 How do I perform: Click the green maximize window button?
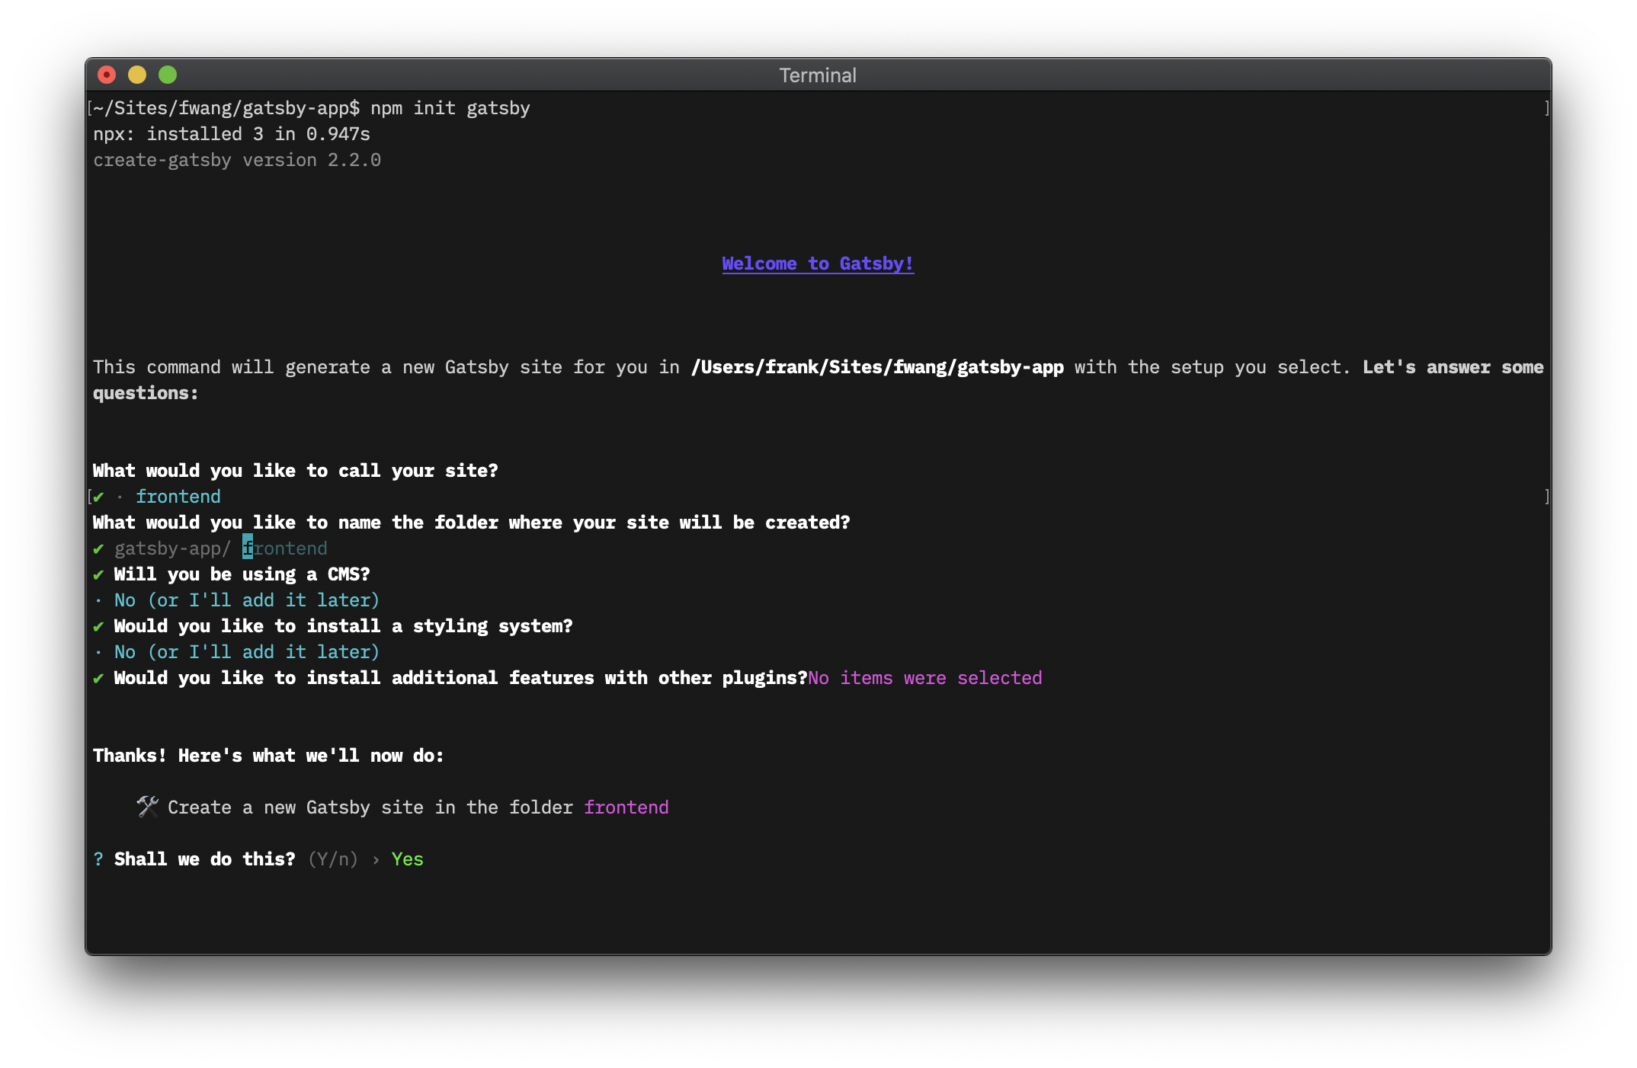(x=168, y=75)
